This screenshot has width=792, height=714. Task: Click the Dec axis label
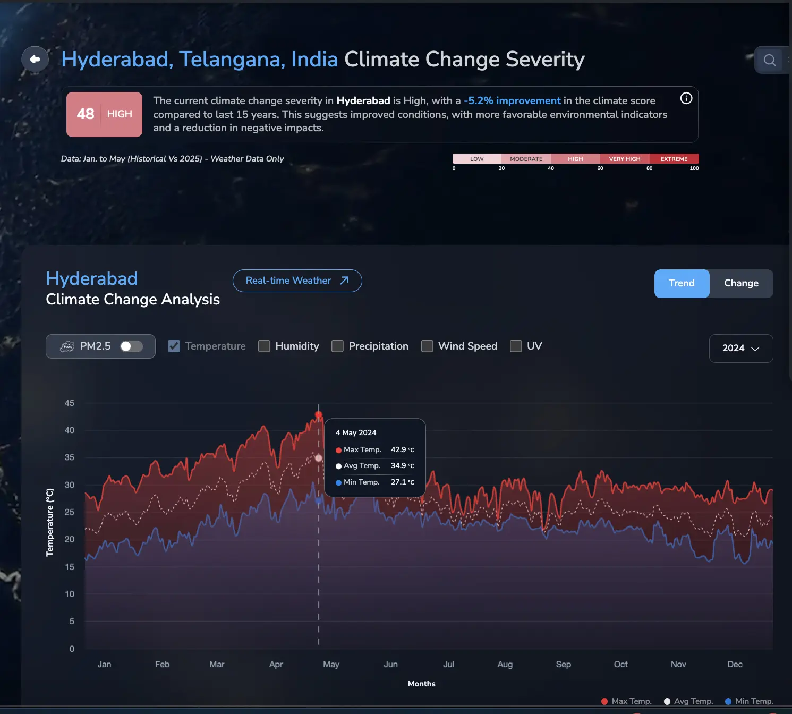(735, 664)
